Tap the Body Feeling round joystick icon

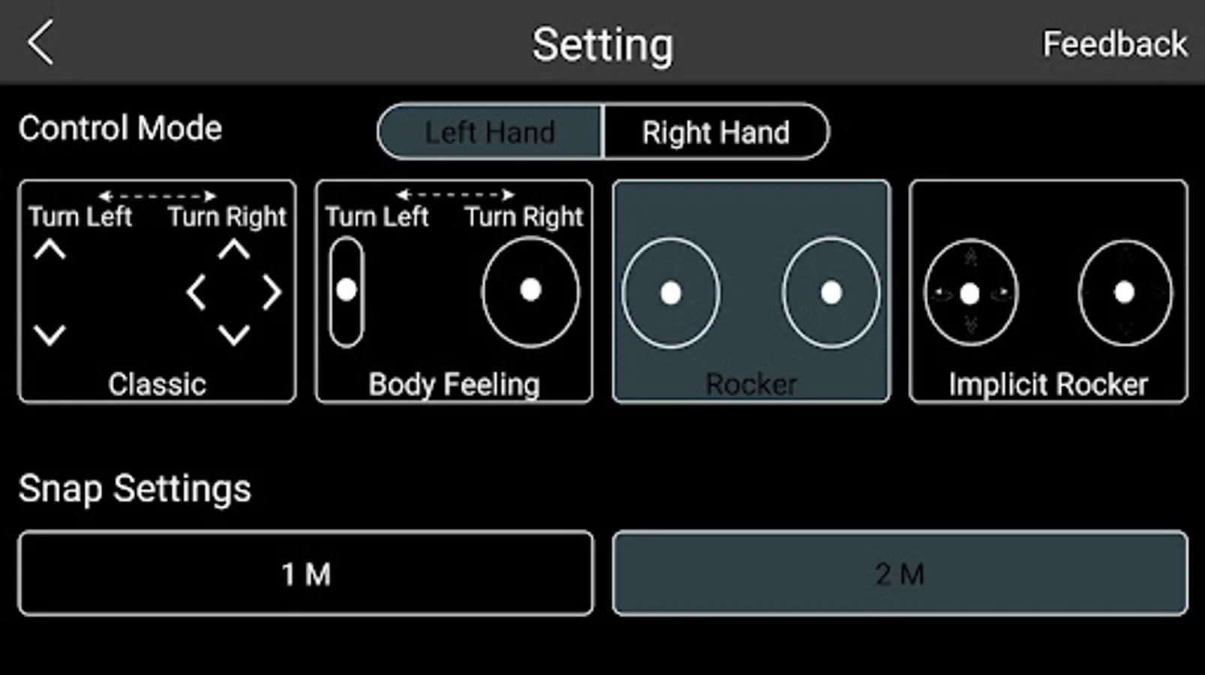[530, 292]
